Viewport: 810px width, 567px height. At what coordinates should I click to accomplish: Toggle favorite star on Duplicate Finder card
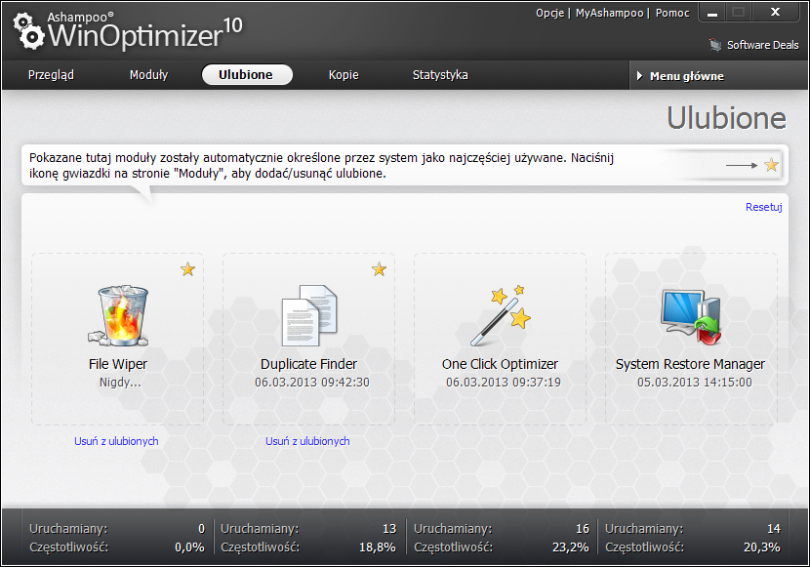pyautogui.click(x=380, y=269)
